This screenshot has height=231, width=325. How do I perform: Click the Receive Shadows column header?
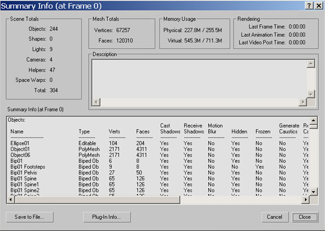[194, 128]
